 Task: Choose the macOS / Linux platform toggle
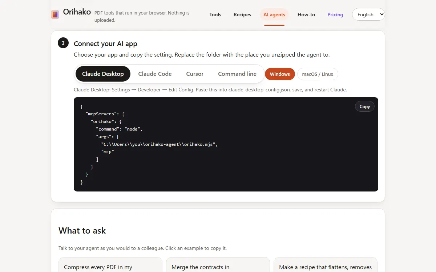318,74
